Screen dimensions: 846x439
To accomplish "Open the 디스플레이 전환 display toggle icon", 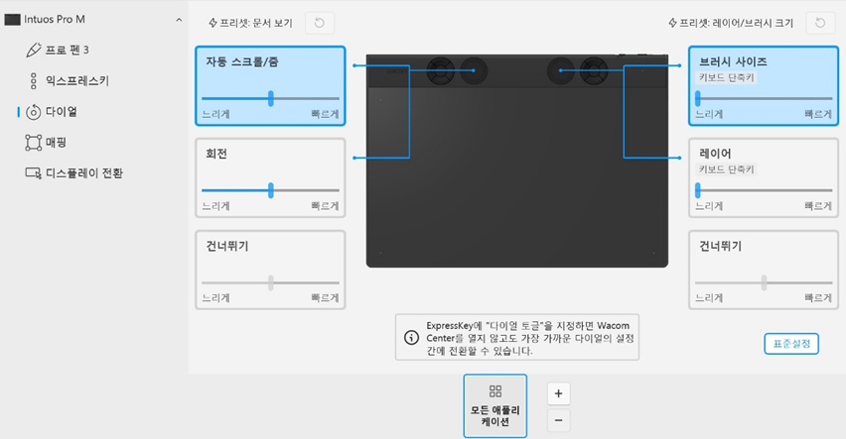I will pyautogui.click(x=34, y=172).
